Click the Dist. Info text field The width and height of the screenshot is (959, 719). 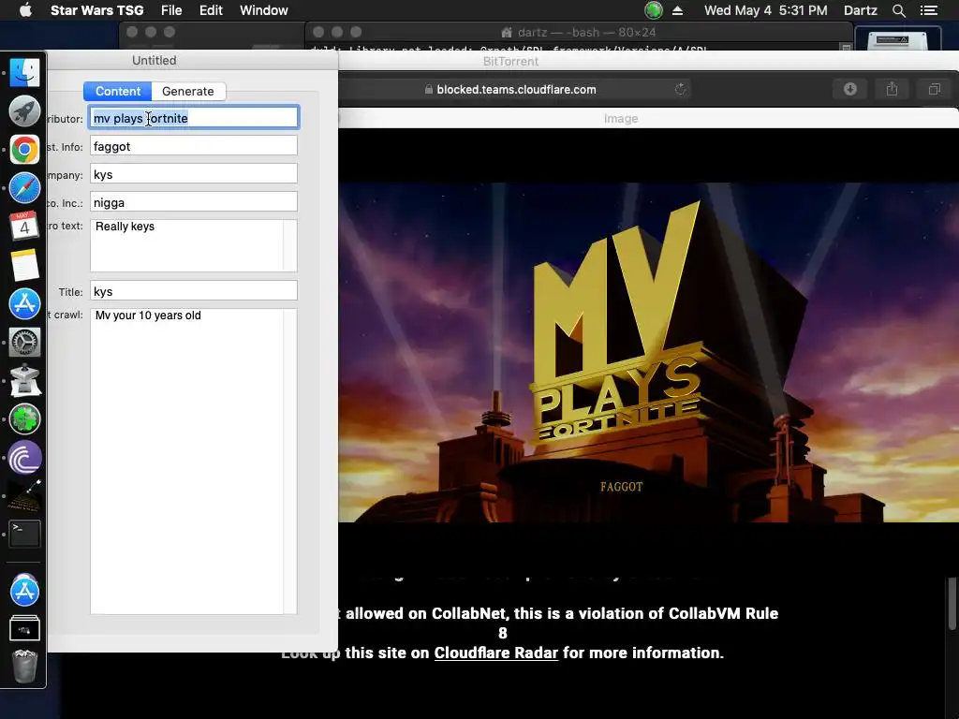tap(194, 145)
